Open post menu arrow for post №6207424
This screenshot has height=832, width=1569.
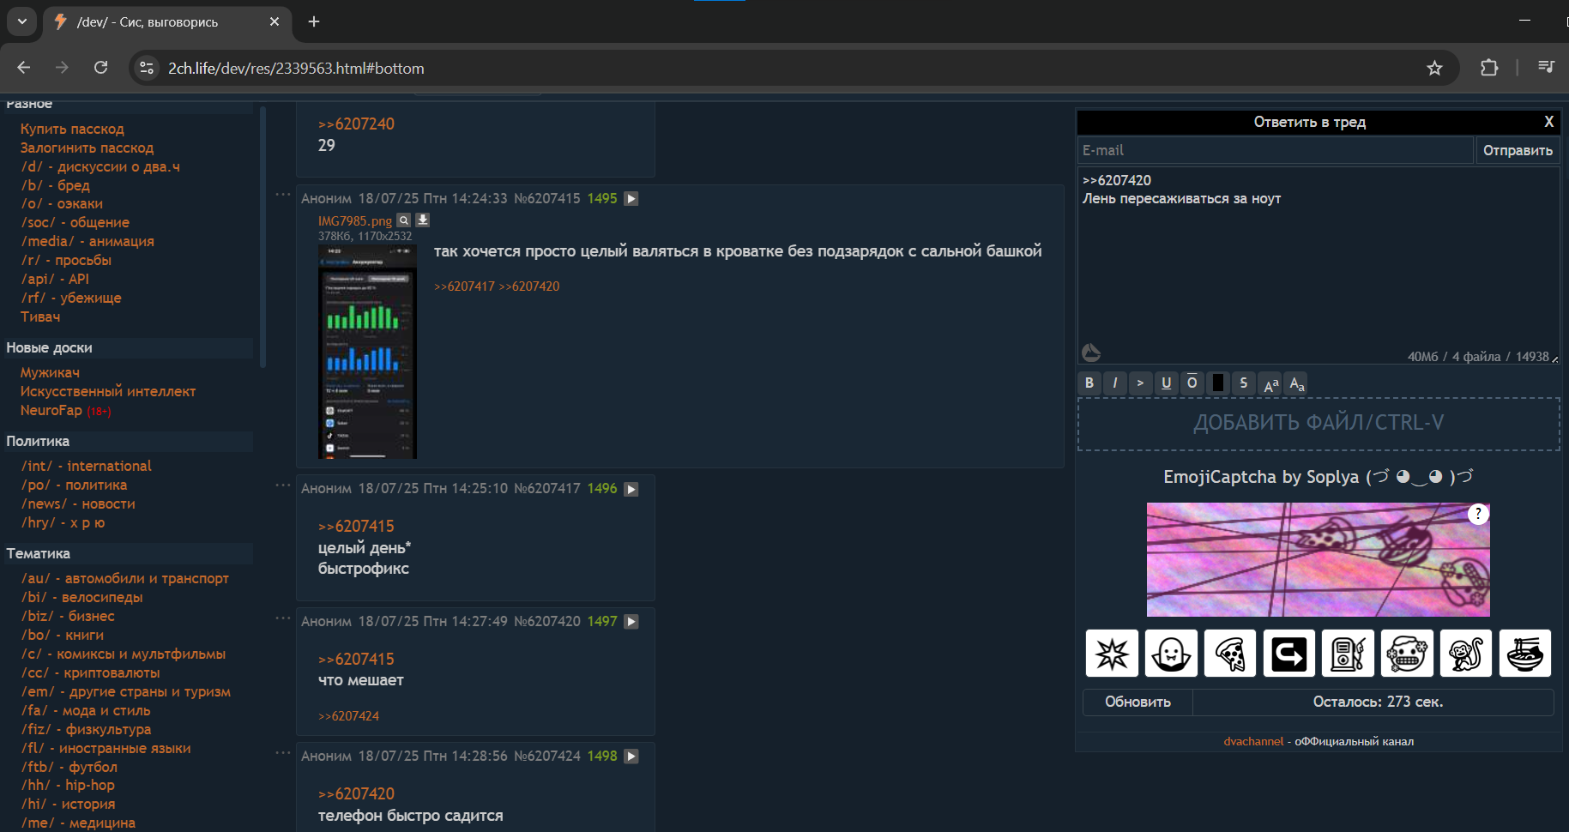click(631, 757)
